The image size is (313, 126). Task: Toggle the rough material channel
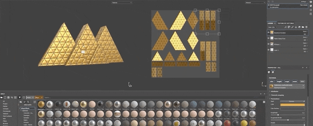click(x=287, y=81)
